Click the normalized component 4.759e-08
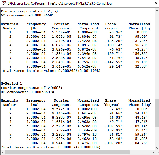The height and width of the screenshot is (155, 159). [87, 62]
